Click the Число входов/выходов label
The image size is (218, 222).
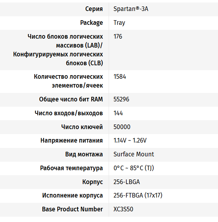point(69,113)
